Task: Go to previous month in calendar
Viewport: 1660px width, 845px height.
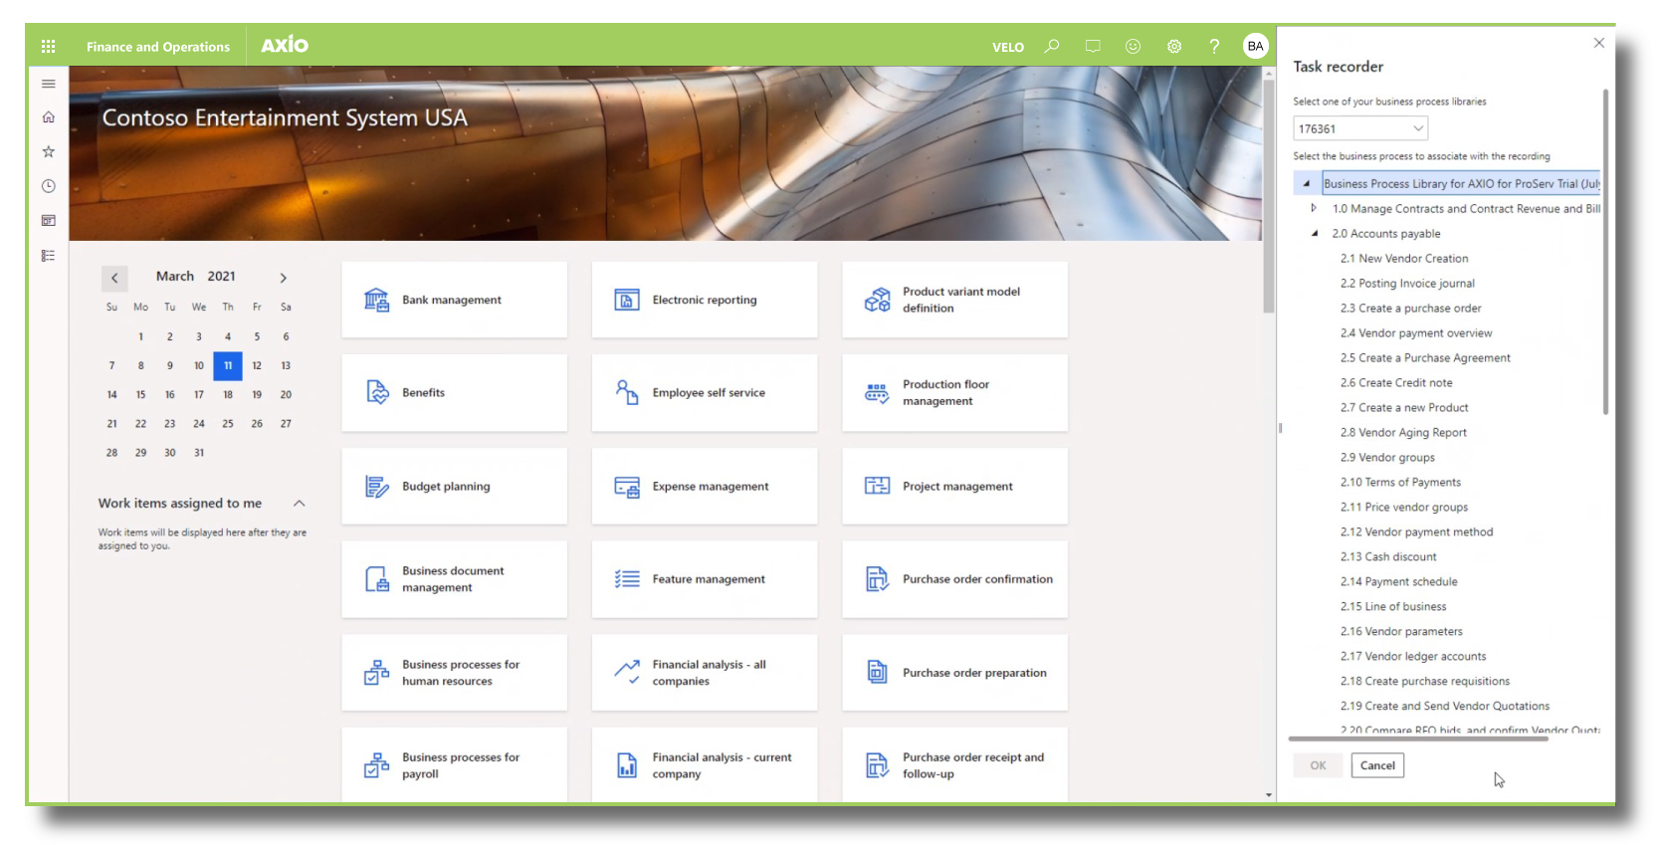Action: (114, 278)
